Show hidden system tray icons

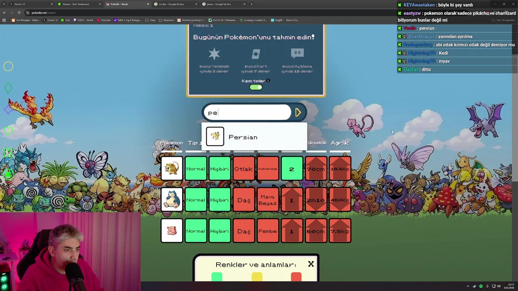[468, 286]
